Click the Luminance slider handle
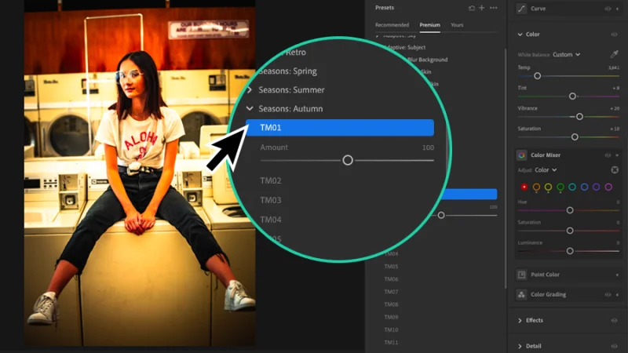 (x=570, y=251)
